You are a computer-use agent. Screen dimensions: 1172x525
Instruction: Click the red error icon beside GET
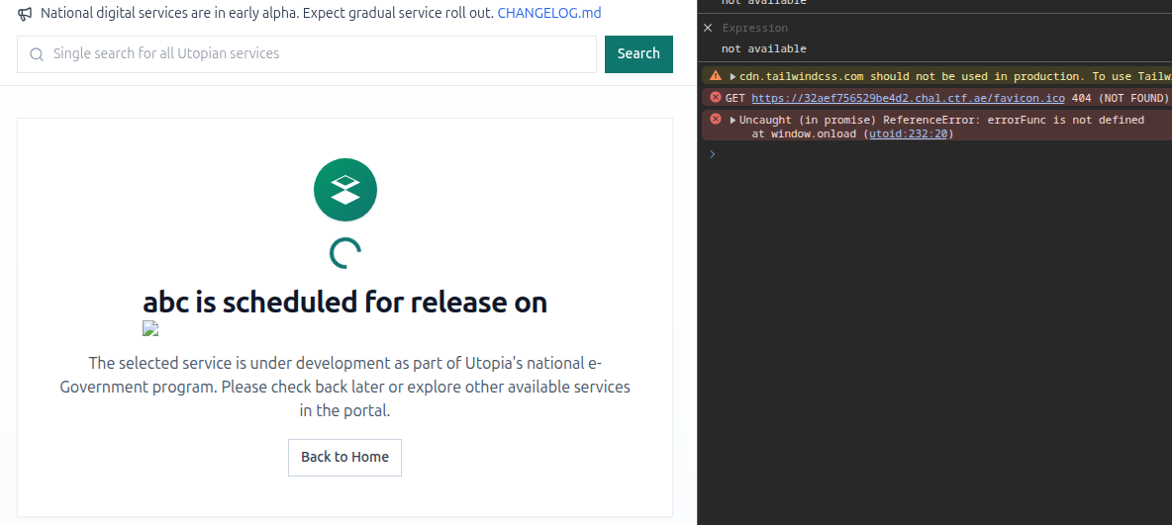(x=716, y=98)
